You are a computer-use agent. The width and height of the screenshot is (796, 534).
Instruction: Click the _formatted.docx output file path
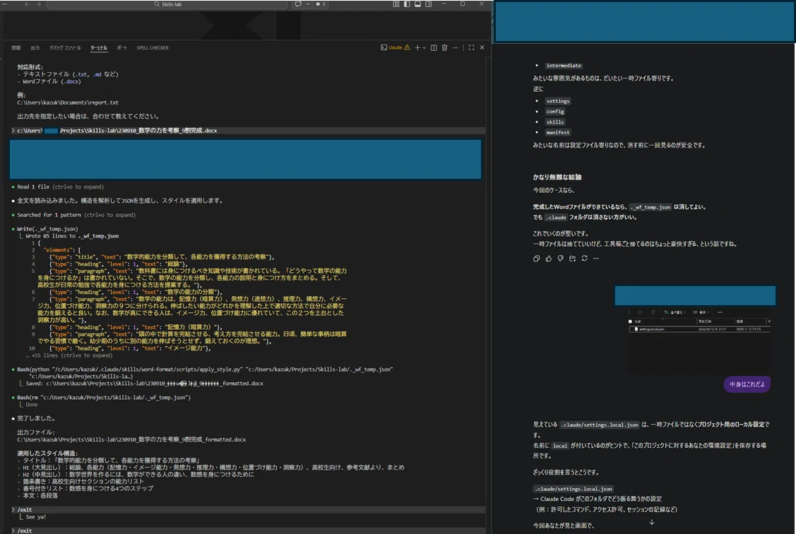coord(131,439)
